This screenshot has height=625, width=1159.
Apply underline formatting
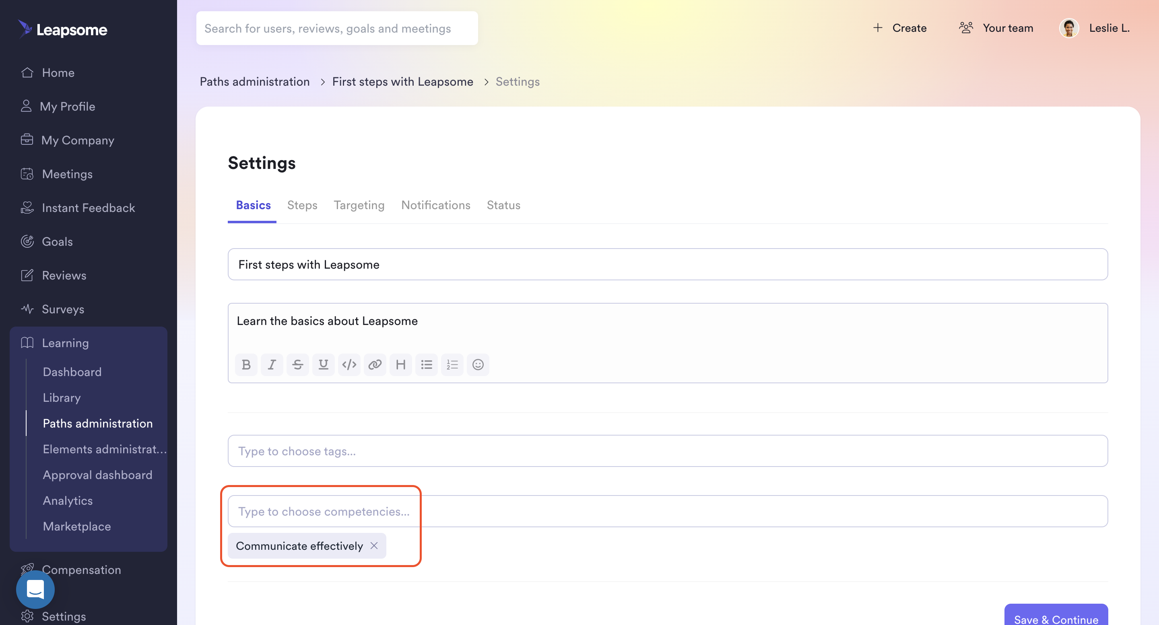click(x=323, y=364)
